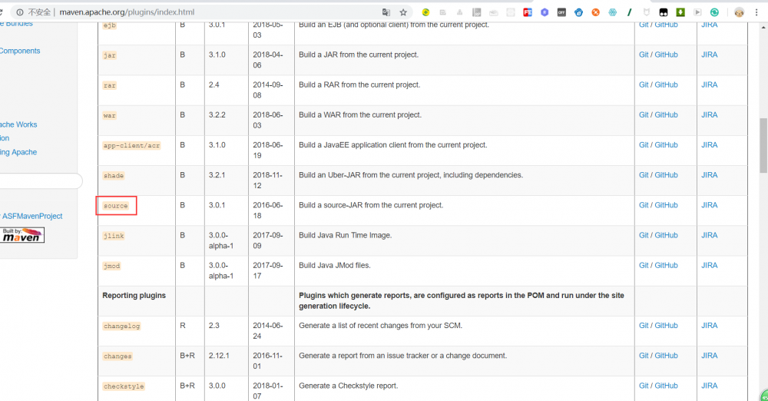Open the JIRA link for source
Viewport: 768px width, 401px height.
709,205
